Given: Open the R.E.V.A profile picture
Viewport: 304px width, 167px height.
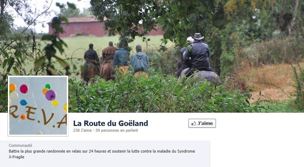Looking at the screenshot, I should coord(38,106).
